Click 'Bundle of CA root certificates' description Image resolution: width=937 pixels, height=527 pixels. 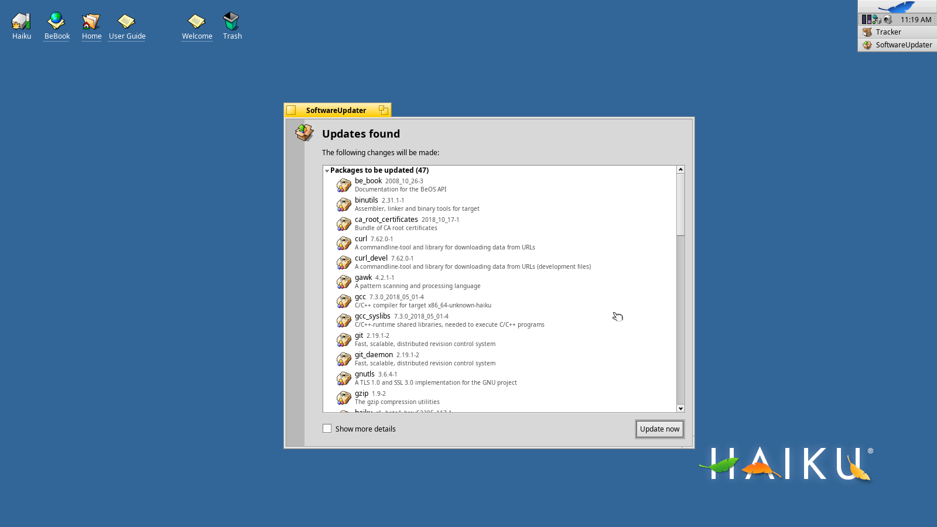point(396,228)
